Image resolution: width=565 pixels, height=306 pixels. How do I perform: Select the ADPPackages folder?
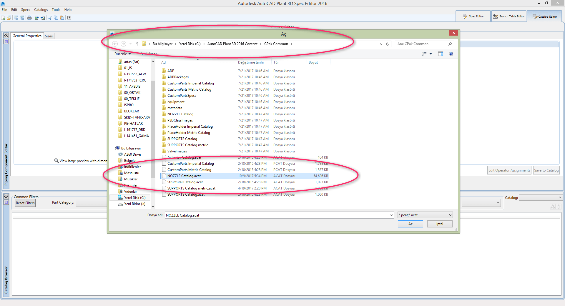(x=245, y=77)
